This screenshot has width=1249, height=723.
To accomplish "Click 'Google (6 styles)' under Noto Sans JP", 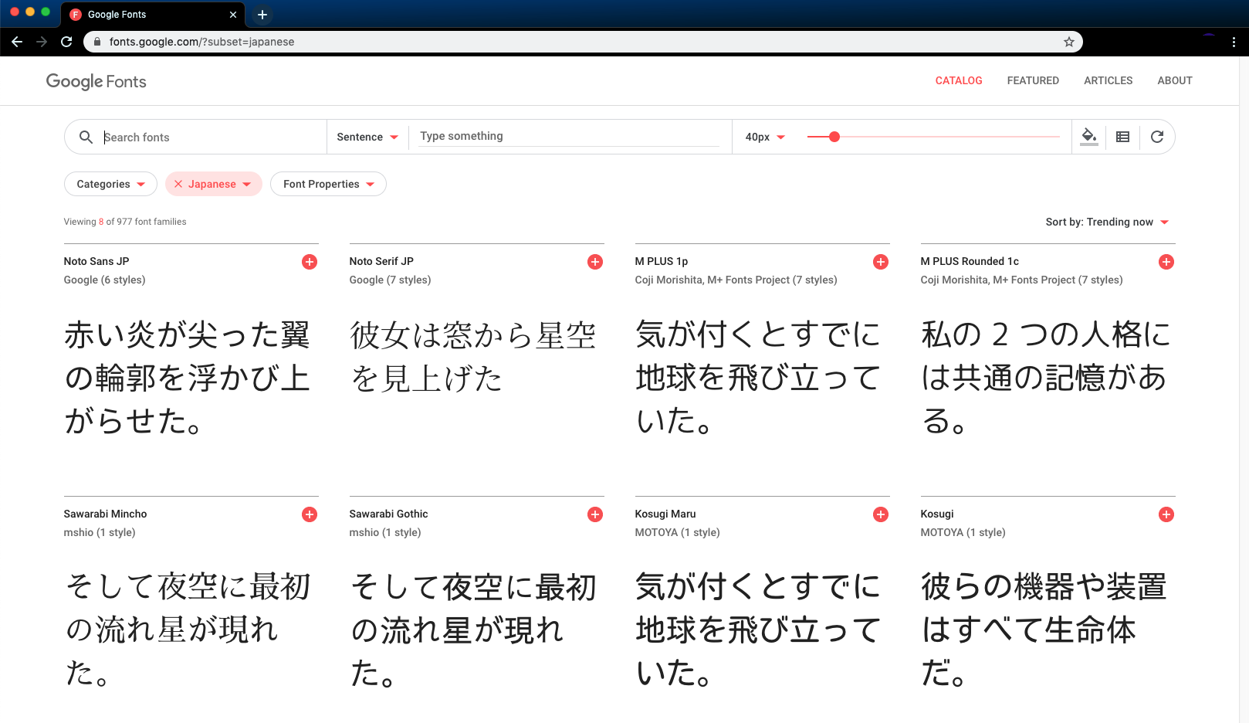I will click(x=104, y=280).
